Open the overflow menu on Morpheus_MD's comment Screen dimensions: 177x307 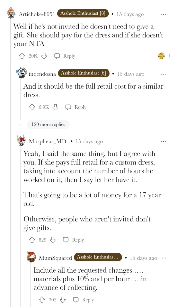click(163, 141)
